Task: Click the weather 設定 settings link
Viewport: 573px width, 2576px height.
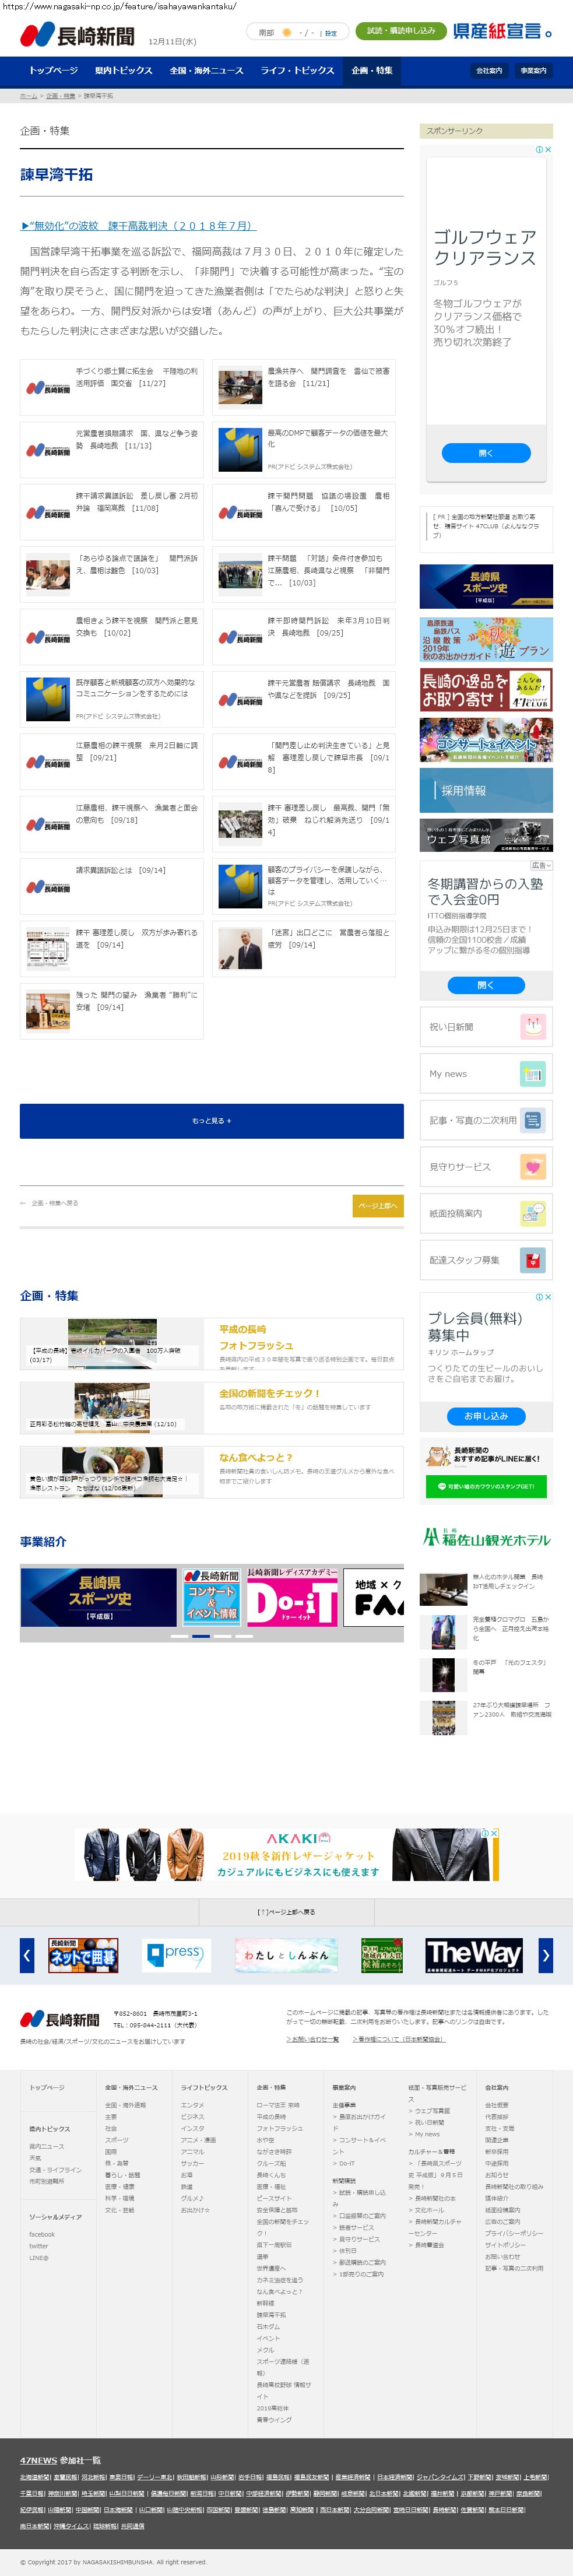Action: [331, 33]
